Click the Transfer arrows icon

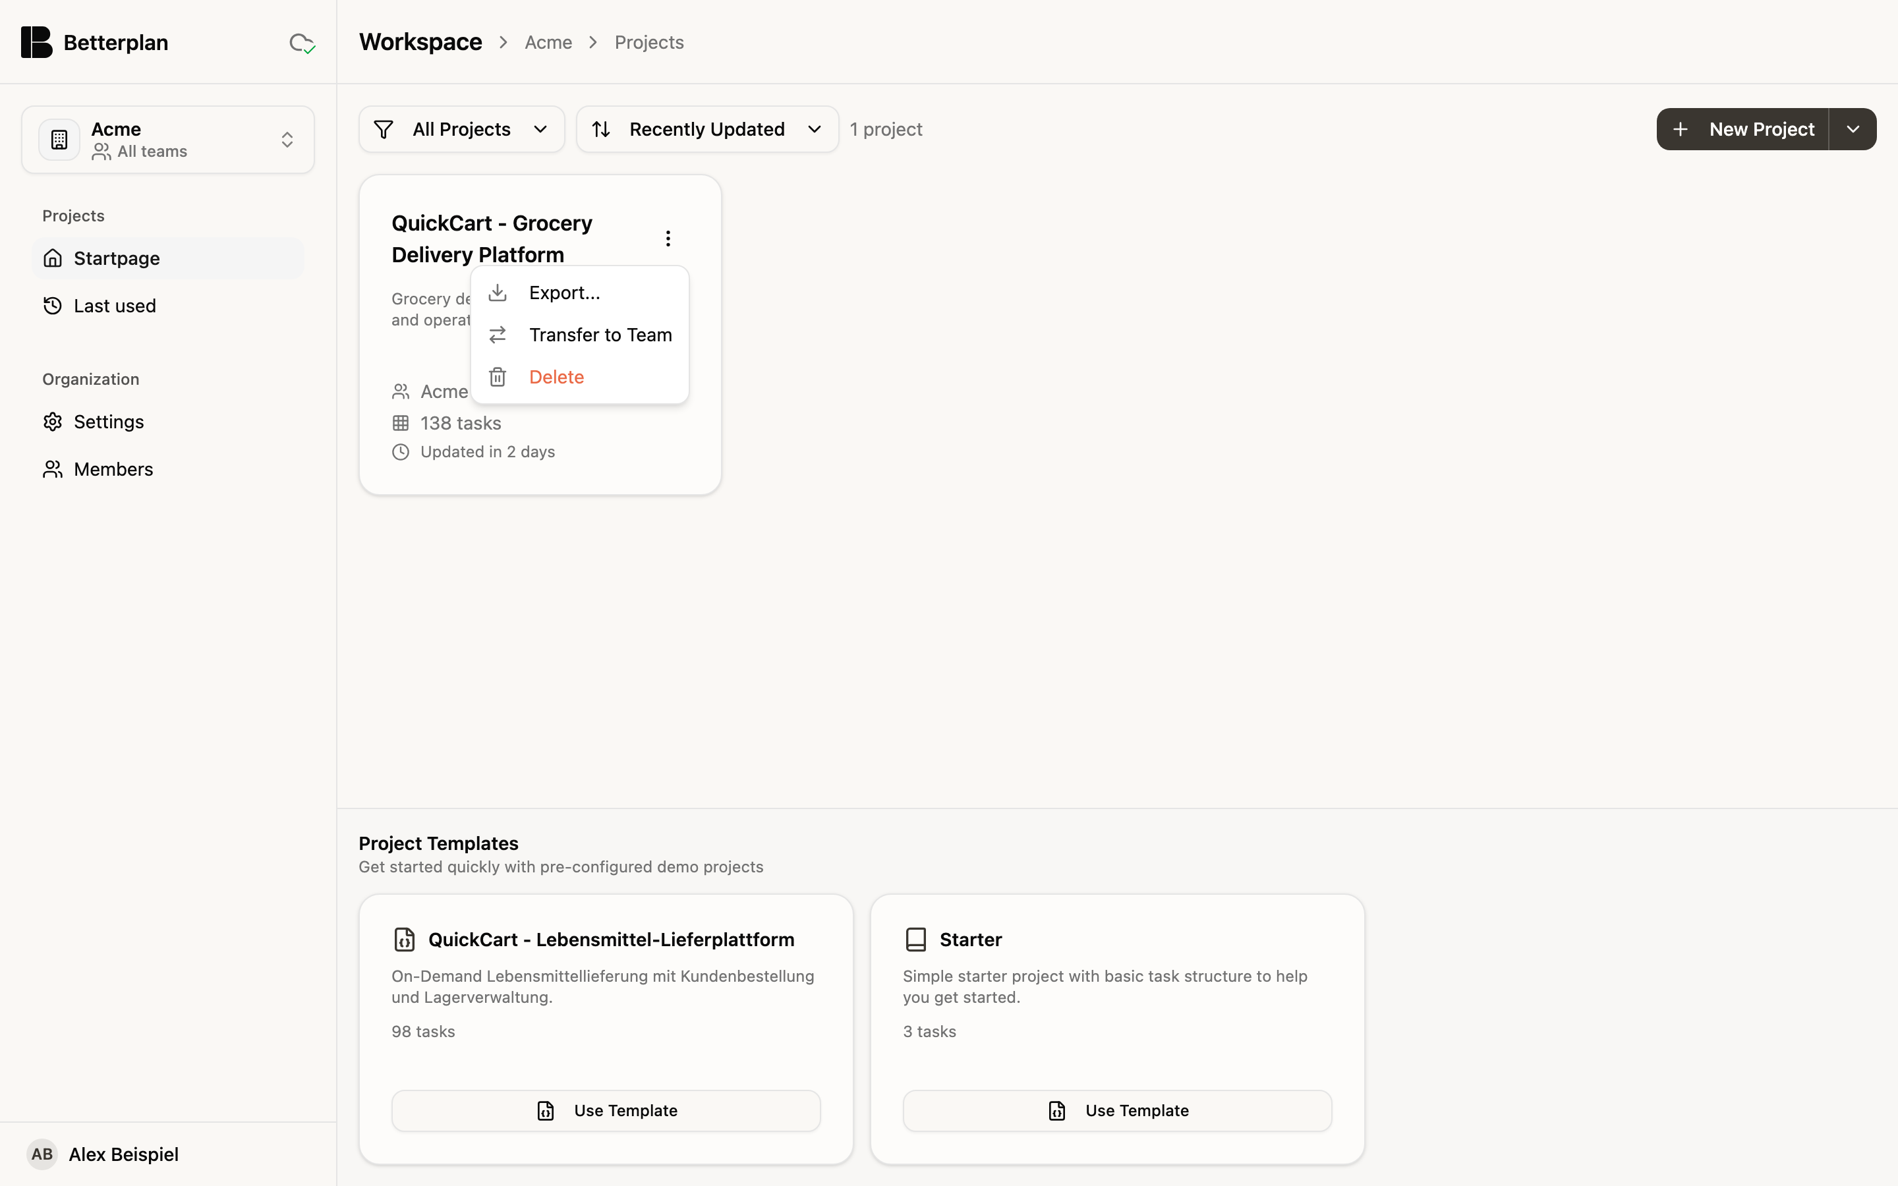click(498, 335)
